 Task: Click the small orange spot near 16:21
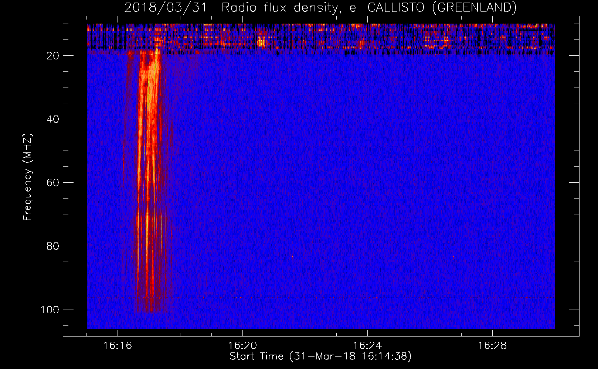292,256
